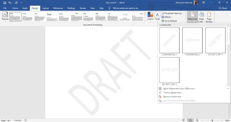Screen dimensions: 231x122
Task: Click the 100% zoom level
Action: (227, 120)
